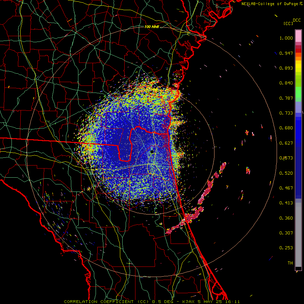Click the 0.680 legend value

(286, 128)
